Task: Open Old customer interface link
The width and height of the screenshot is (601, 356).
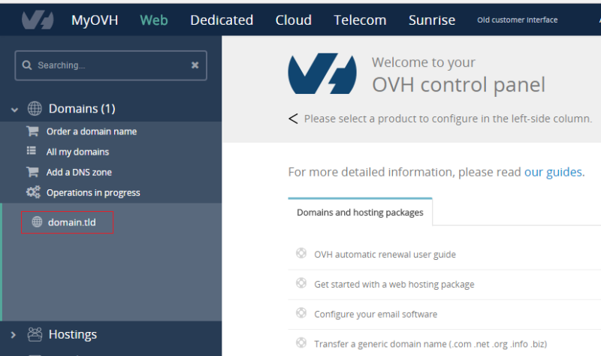Action: [517, 20]
